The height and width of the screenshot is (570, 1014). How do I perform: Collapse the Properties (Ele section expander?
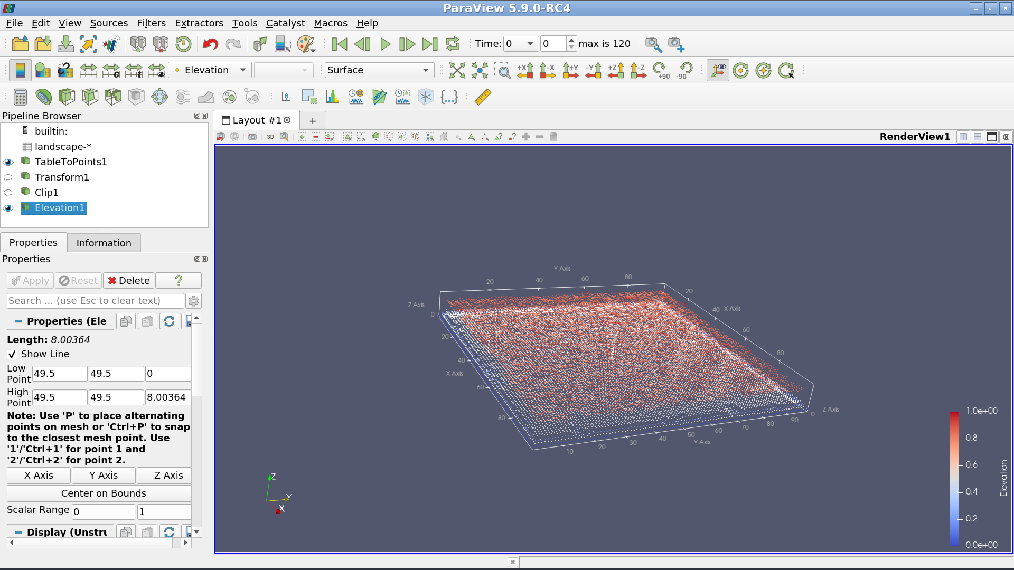click(x=18, y=321)
